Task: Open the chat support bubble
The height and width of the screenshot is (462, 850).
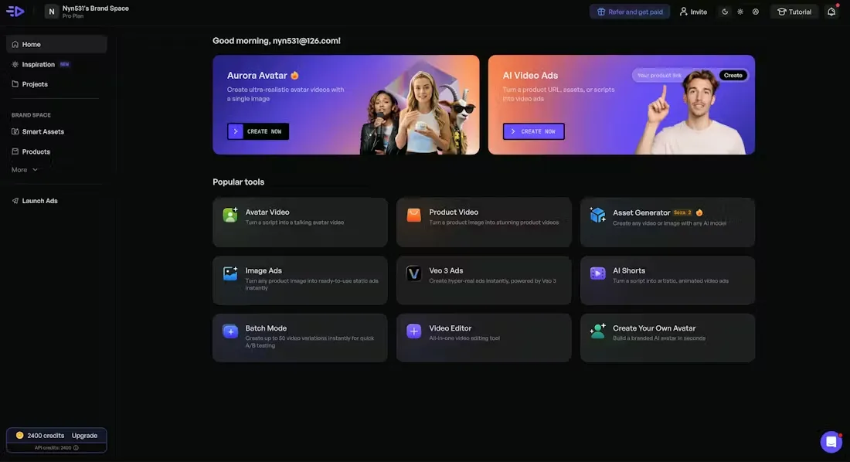Action: tap(831, 442)
